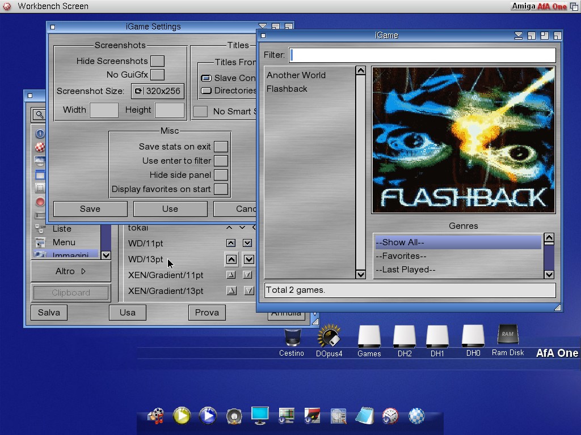
Task: Expand the Altro pop-up menu
Action: pyautogui.click(x=71, y=271)
